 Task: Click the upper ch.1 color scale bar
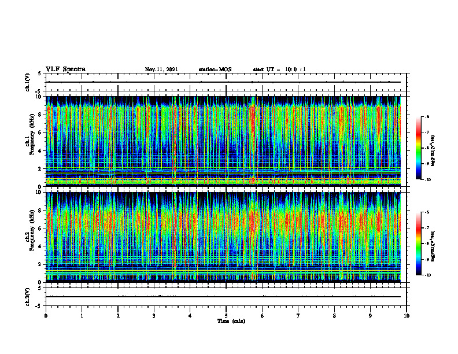pyautogui.click(x=418, y=148)
